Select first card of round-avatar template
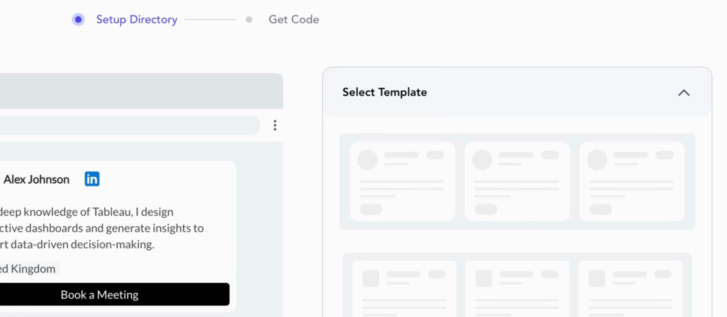Viewport: 727px width, 317px height. pos(402,181)
